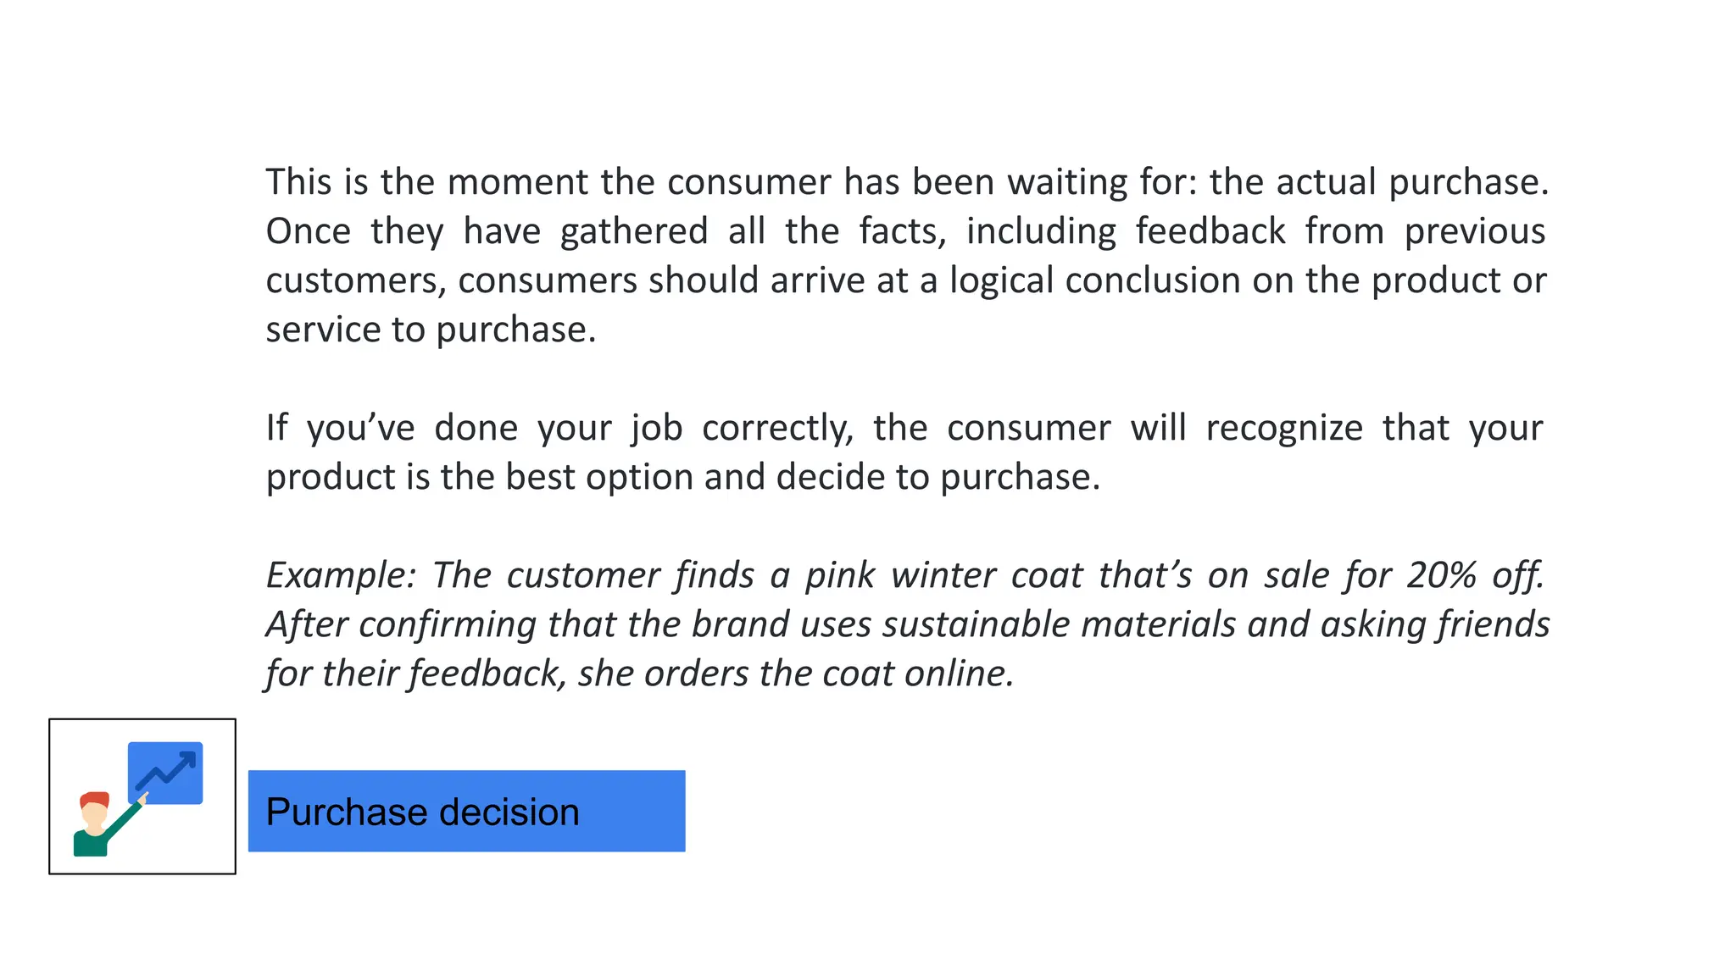The height and width of the screenshot is (976, 1736).
Task: Click the blue chart board with rising arrow
Action: [166, 772]
